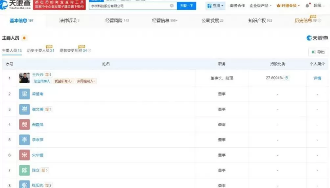Click the company badge 2 next to 张阳光
Viewport: 330px width, 188px height.
point(48,185)
